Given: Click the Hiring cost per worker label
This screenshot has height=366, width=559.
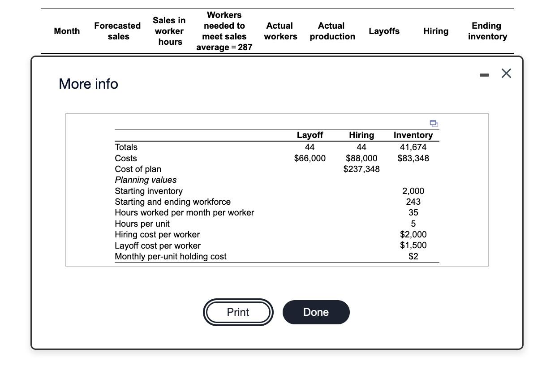Looking at the screenshot, I should pos(157,234).
